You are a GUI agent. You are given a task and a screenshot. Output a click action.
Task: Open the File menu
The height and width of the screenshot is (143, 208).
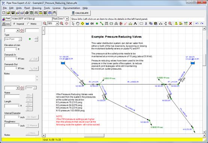5,8
